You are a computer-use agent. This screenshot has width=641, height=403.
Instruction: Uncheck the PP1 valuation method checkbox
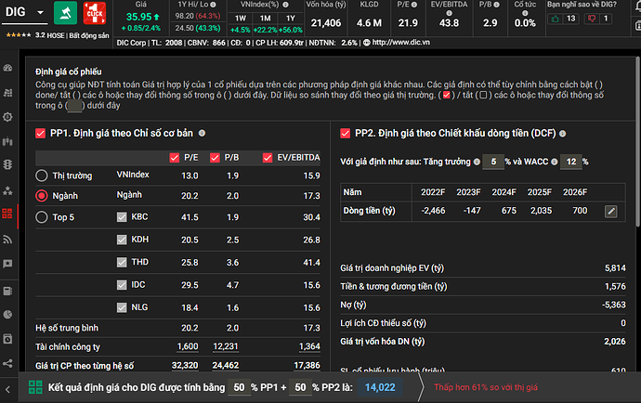[x=40, y=134]
